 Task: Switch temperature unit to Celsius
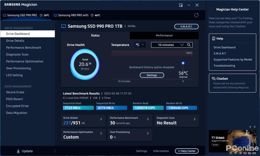tap(137, 45)
